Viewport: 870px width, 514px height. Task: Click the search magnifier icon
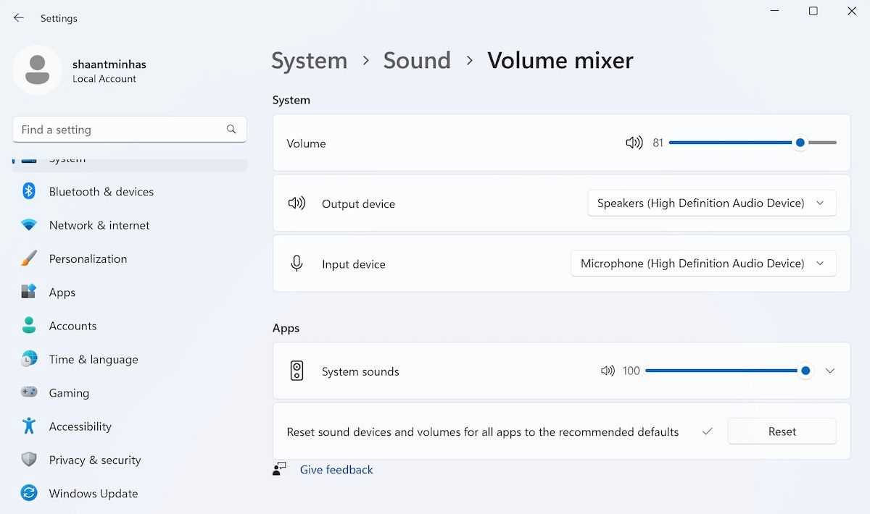click(231, 130)
